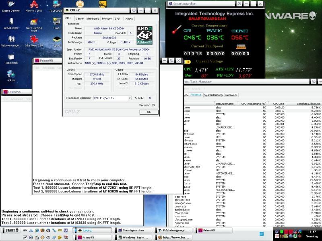
Task: Select the csrss.exe process row
Action: pyautogui.click(x=248, y=206)
